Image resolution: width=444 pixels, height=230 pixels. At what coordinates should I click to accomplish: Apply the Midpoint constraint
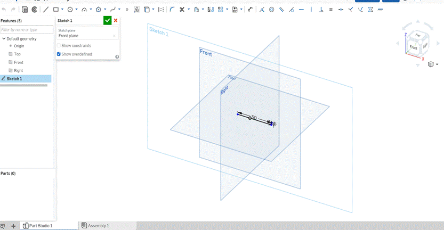[x=341, y=10]
